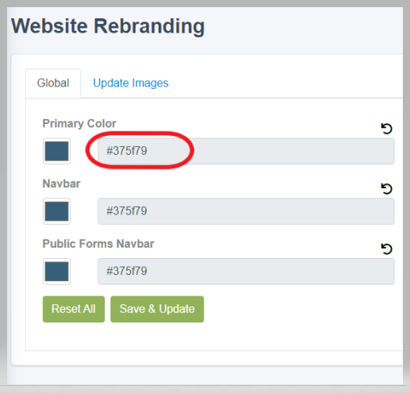The height and width of the screenshot is (394, 410).
Task: Select the Public Forms Navbar hex field
Action: [x=246, y=272]
